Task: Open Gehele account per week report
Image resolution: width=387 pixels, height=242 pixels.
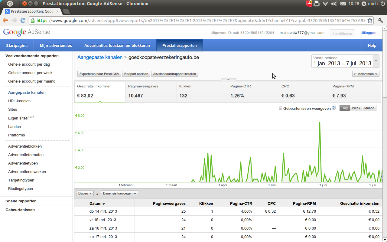Action: [30, 73]
